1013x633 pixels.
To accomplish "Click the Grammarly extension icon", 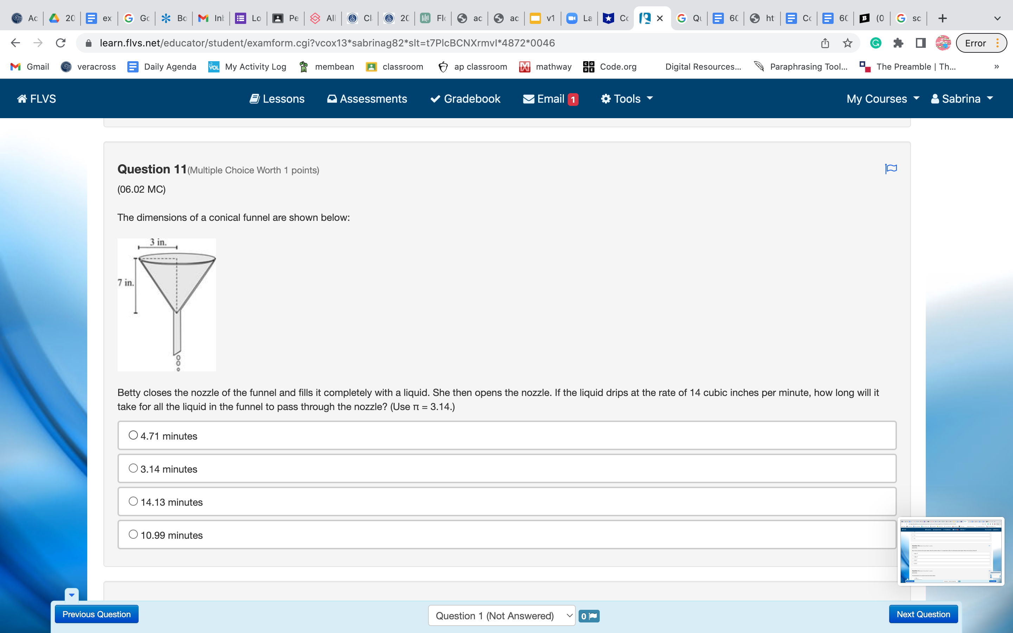I will [875, 43].
